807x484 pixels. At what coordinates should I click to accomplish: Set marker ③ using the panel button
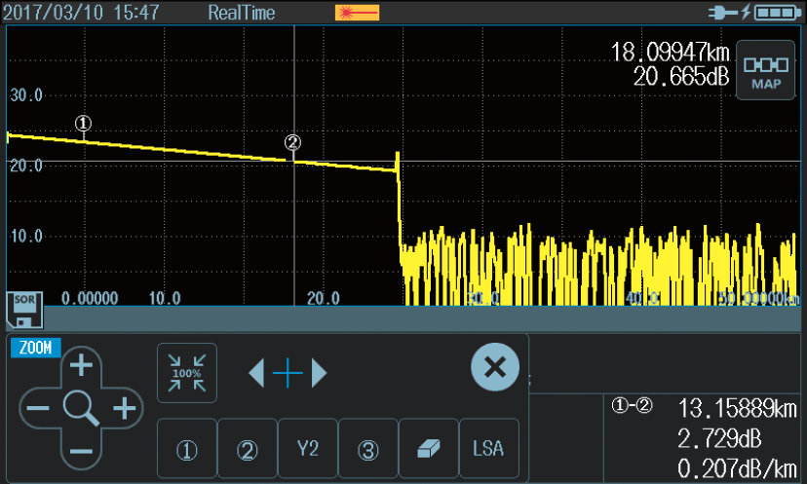point(367,449)
